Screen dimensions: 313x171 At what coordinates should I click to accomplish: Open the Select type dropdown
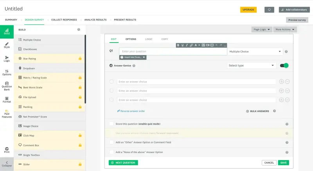tap(251, 65)
